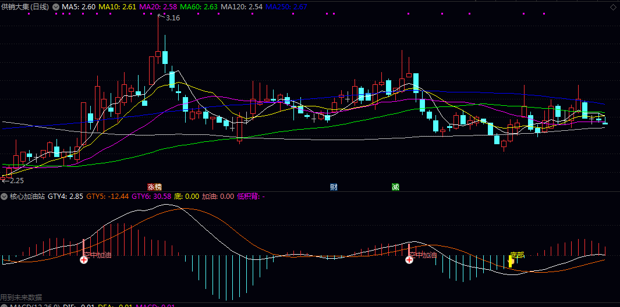Open the 财 financial report marker

click(x=334, y=187)
